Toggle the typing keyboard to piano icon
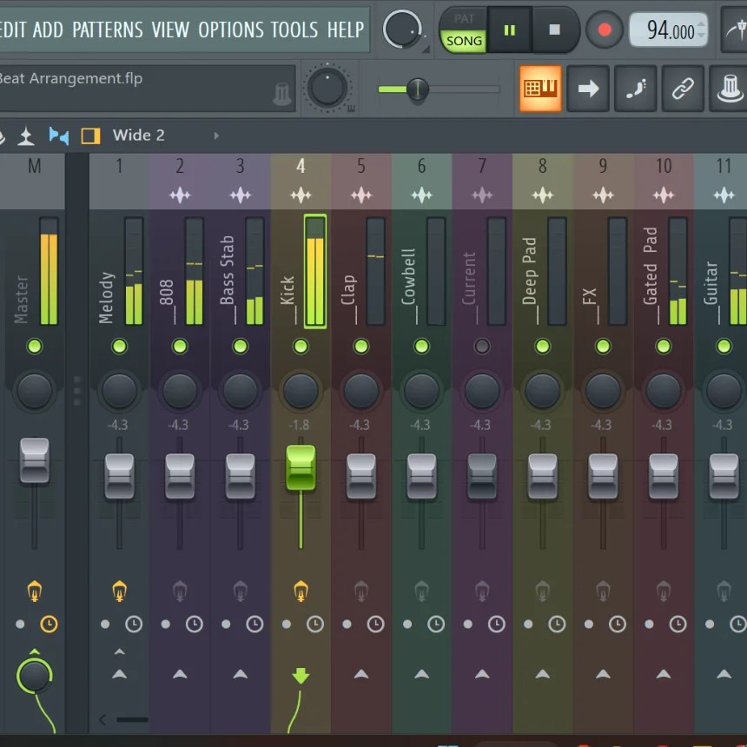Screen dimensions: 747x747 (634, 88)
